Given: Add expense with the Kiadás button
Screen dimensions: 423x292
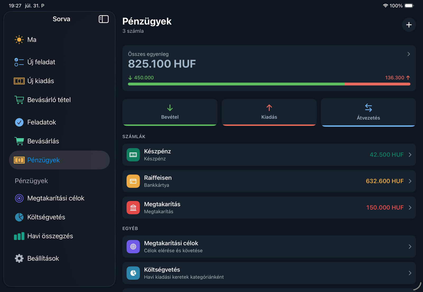Looking at the screenshot, I should point(269,112).
